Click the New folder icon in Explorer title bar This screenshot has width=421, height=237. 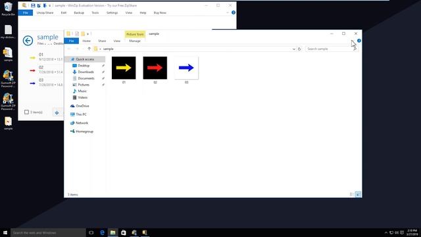83,34
